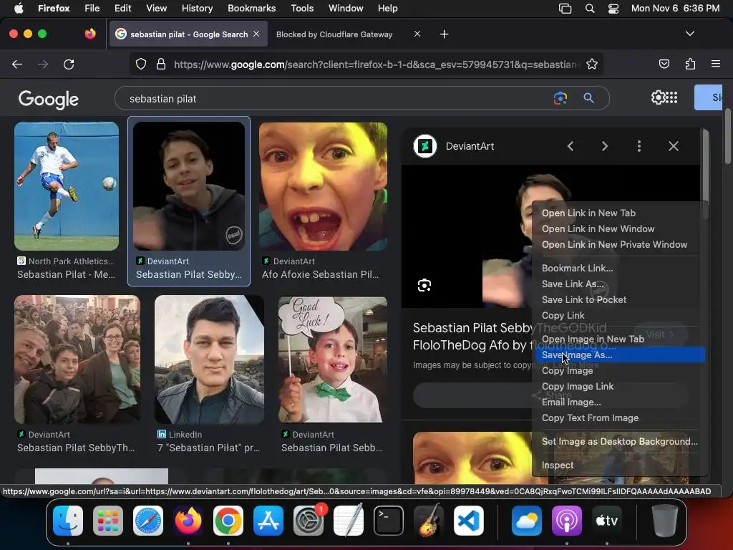Open a new browser tab
733x550 pixels.
444,34
